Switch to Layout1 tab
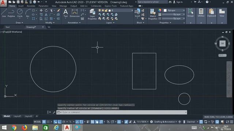The image size is (234, 131). 17,116
